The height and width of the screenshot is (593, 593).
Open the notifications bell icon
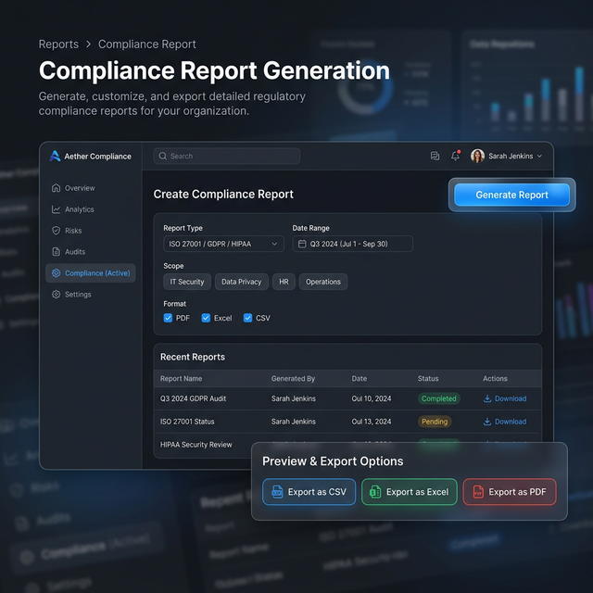click(x=455, y=157)
